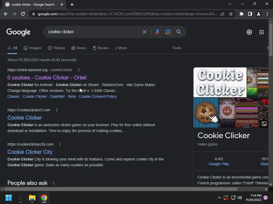Open the Cookie Clicker City result
The height and width of the screenshot is (204, 273).
click(x=30, y=152)
